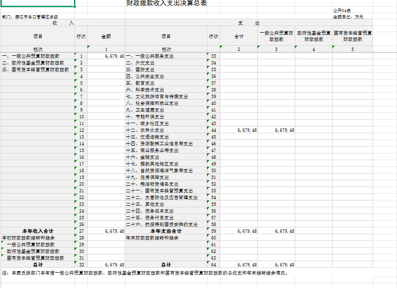397x288 pixels.
Task: Select the 合计 column header cell
Action: (239, 36)
